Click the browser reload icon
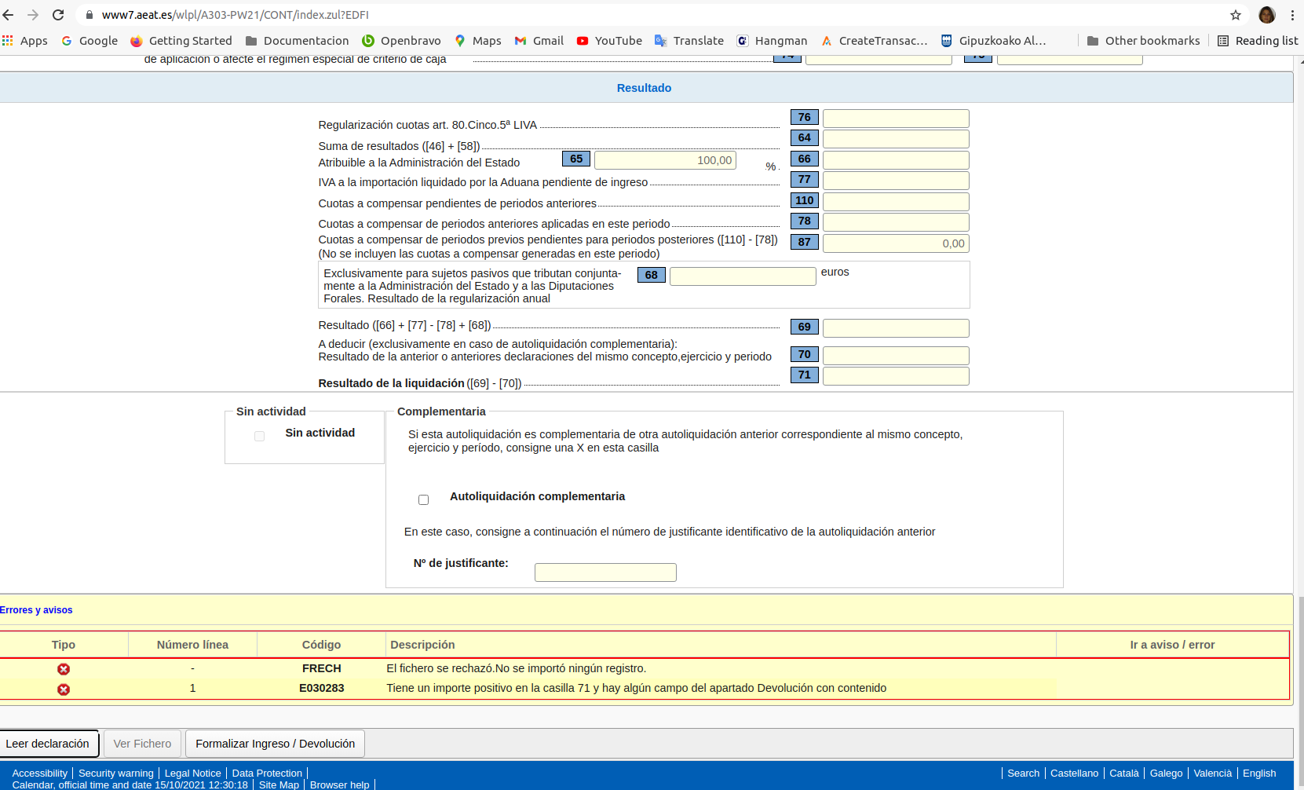1304x790 pixels. pyautogui.click(x=58, y=15)
